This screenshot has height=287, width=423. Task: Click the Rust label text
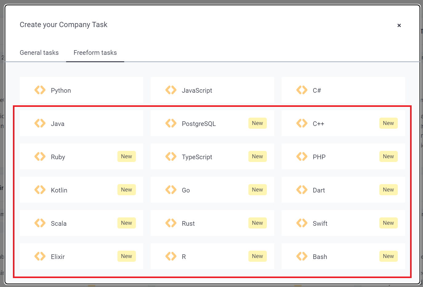[188, 224]
